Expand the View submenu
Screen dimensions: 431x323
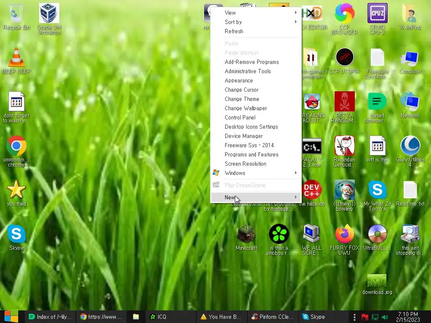(256, 13)
